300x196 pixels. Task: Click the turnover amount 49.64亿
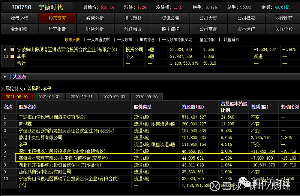tap(282, 7)
